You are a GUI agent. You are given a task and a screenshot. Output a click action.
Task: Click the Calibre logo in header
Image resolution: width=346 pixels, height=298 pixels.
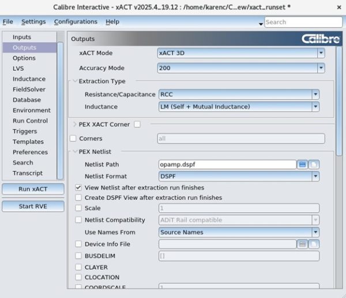click(321, 39)
